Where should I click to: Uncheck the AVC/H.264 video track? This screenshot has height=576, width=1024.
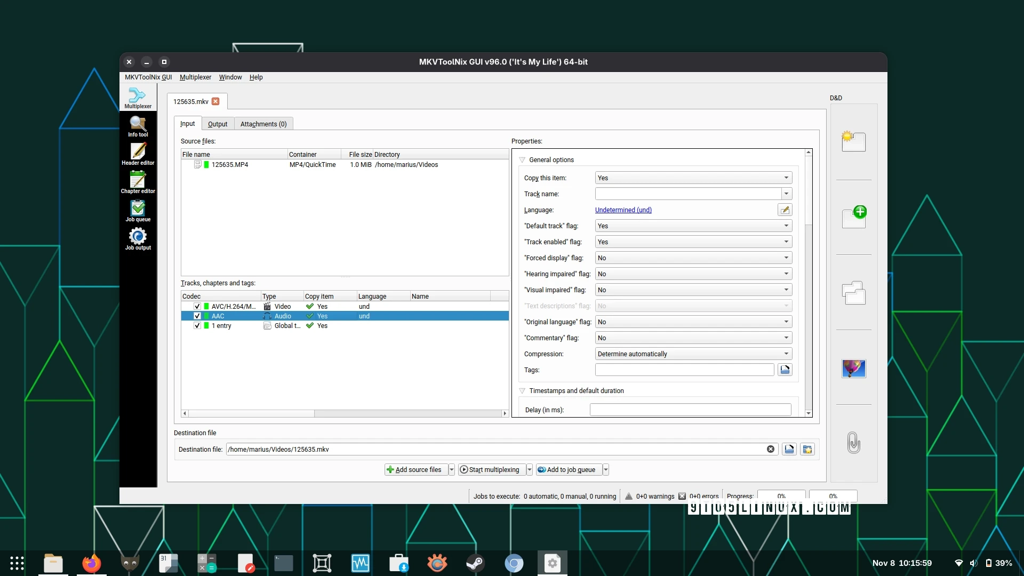point(197,306)
